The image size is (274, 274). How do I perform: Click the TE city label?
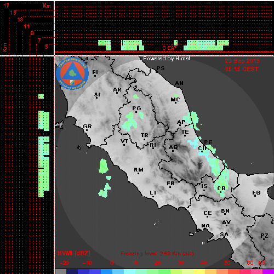185,132
